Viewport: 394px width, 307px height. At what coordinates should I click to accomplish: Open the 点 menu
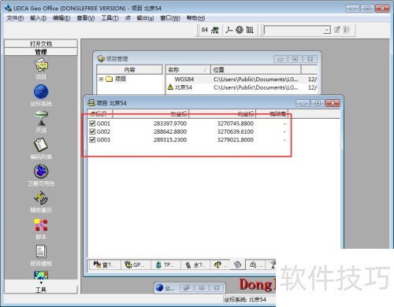(128, 18)
